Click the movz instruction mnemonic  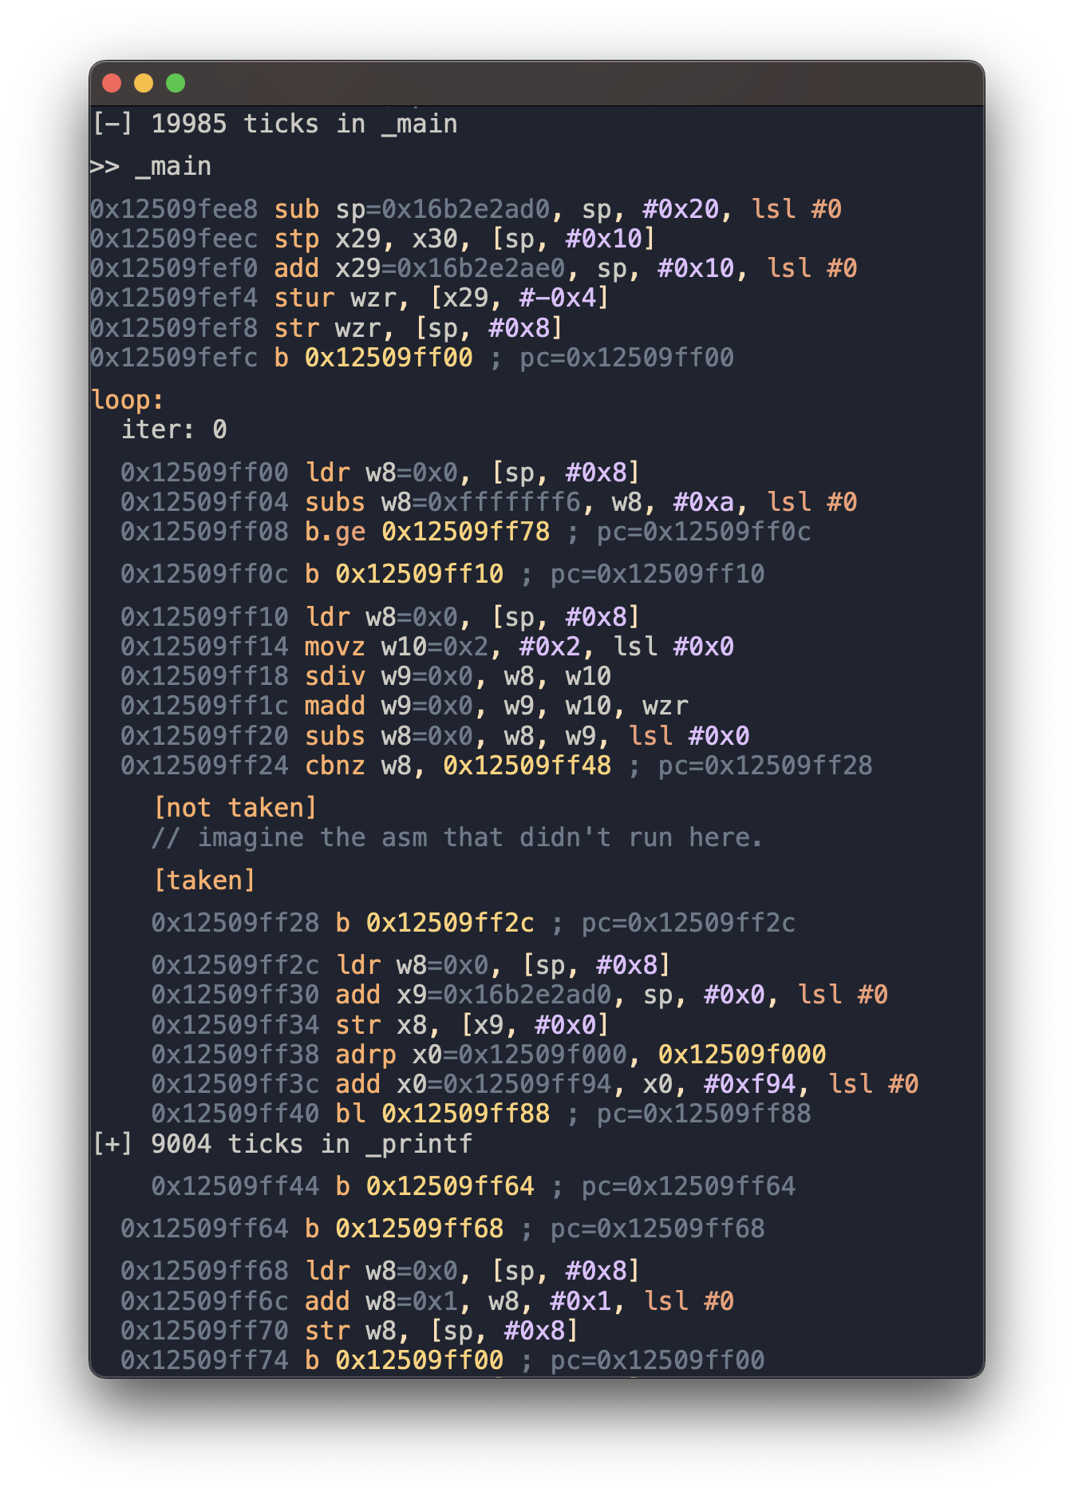[x=335, y=647]
